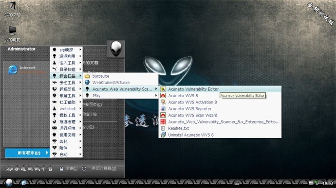Screen dimensions: 336x188
Task: Open the burpsuite folder icon
Action: [87, 76]
